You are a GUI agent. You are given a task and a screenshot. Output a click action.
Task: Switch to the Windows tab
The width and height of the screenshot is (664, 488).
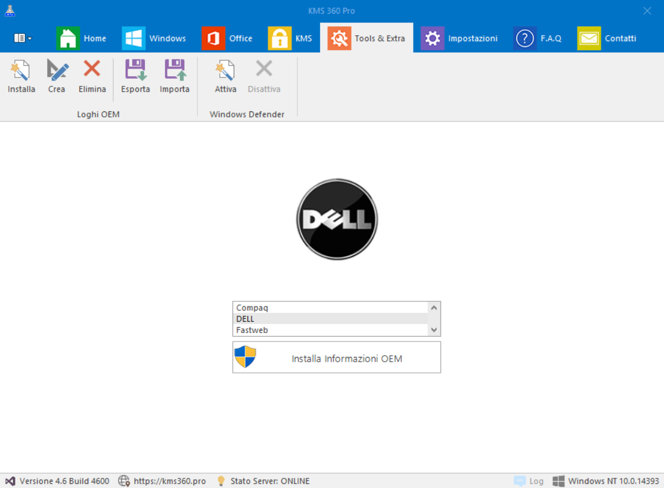coord(154,38)
